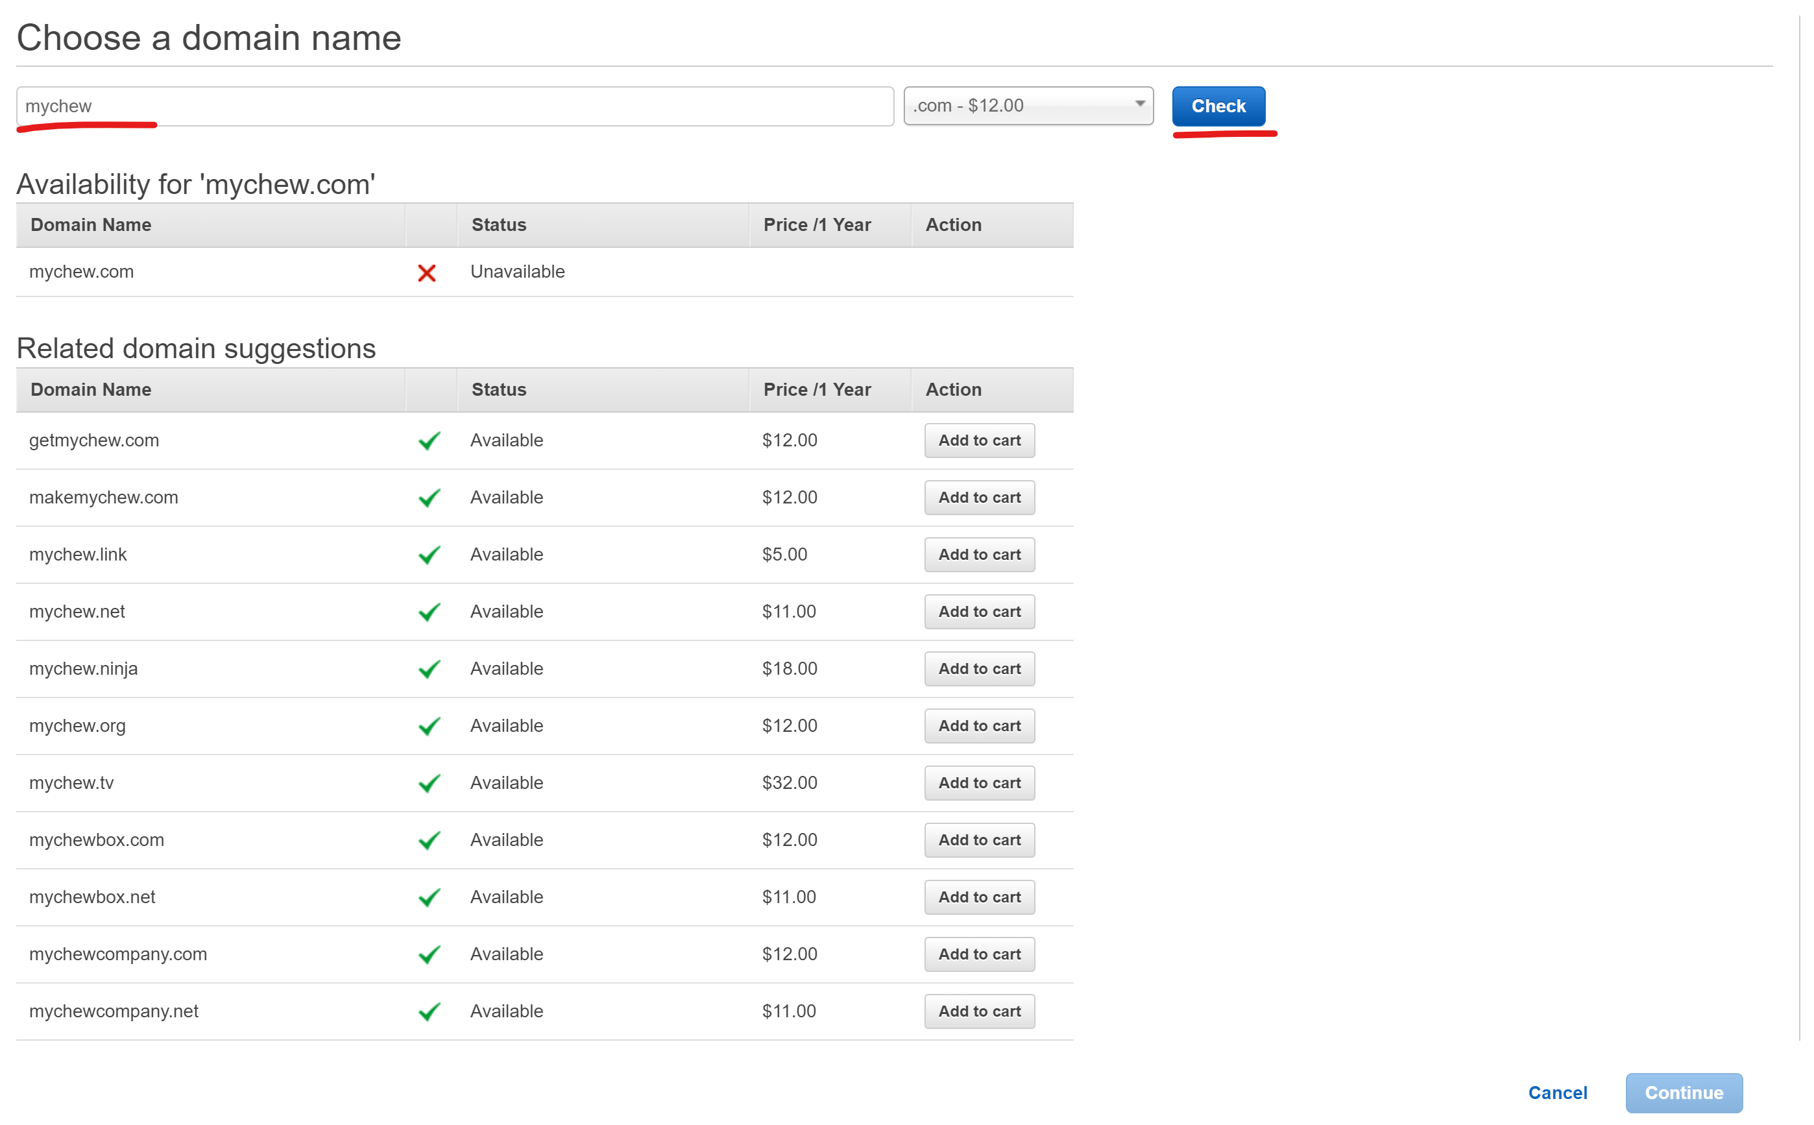Viewport: 1814px width, 1125px height.
Task: Add mychew.org to cart
Action: (x=978, y=726)
